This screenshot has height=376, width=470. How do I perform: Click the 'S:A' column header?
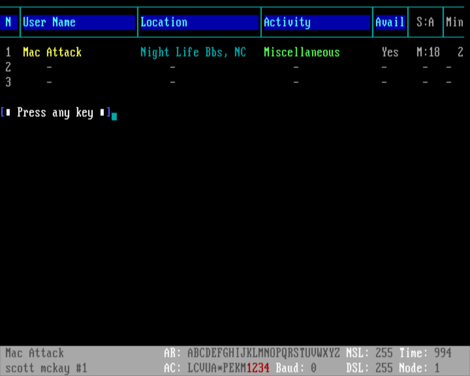[425, 22]
